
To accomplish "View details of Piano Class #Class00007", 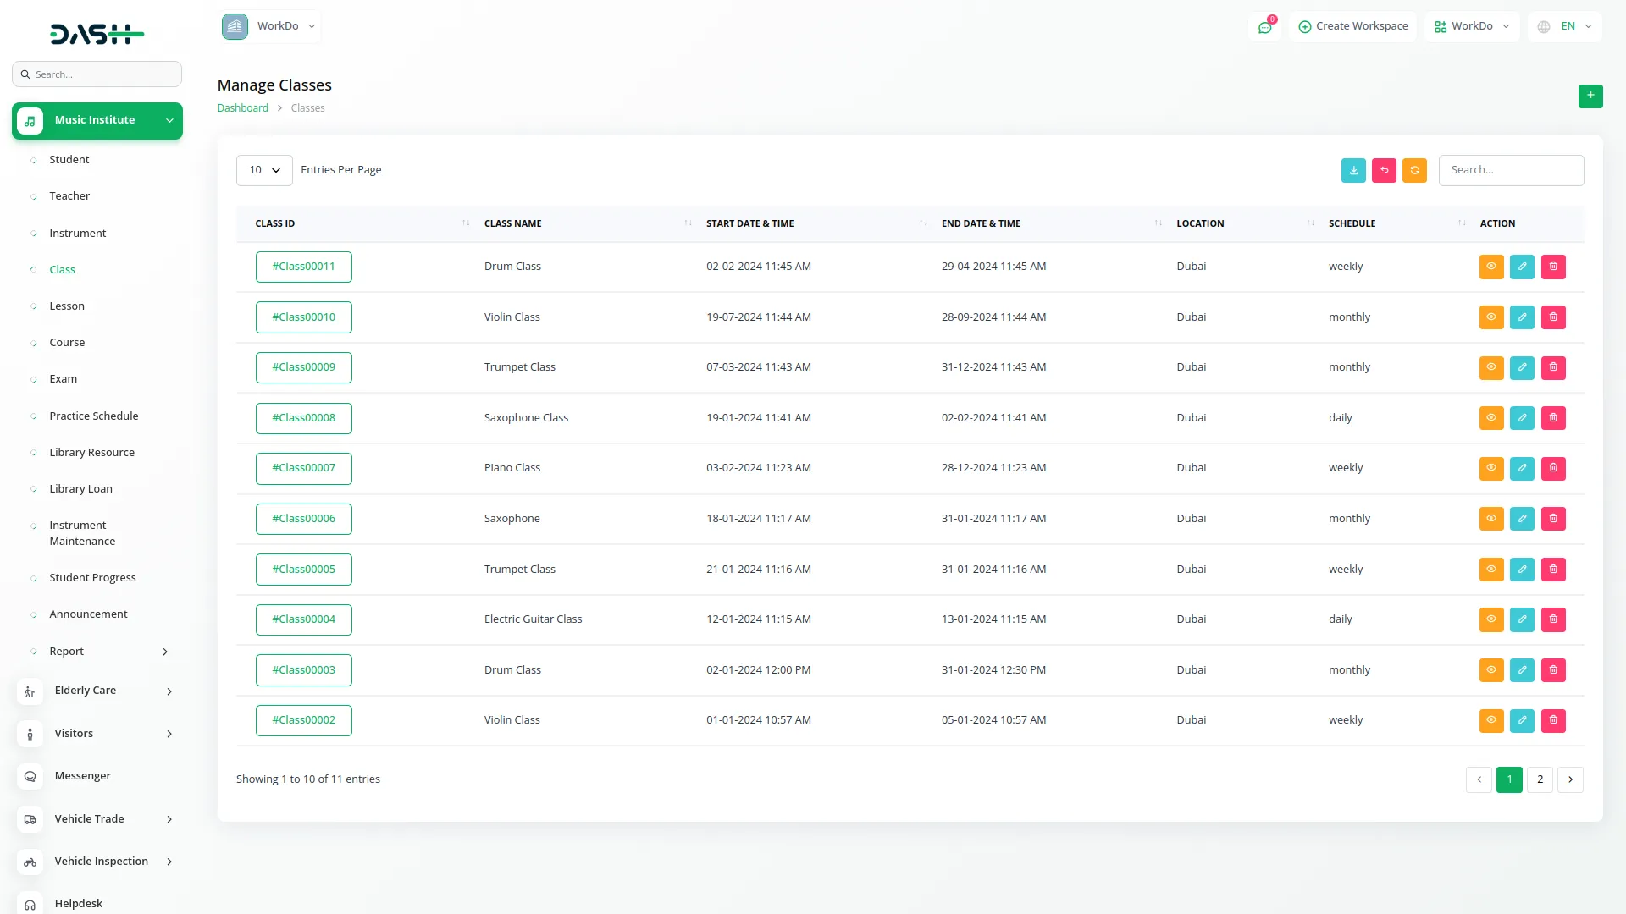I will pos(1490,468).
